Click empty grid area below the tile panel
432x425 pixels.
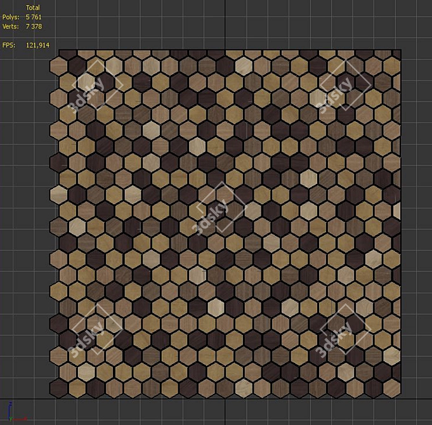pyautogui.click(x=222, y=412)
